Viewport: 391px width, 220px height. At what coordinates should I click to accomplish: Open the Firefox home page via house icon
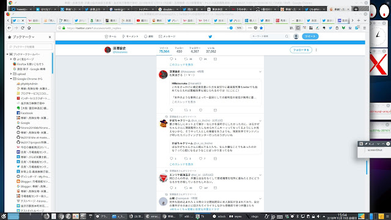tap(29, 28)
